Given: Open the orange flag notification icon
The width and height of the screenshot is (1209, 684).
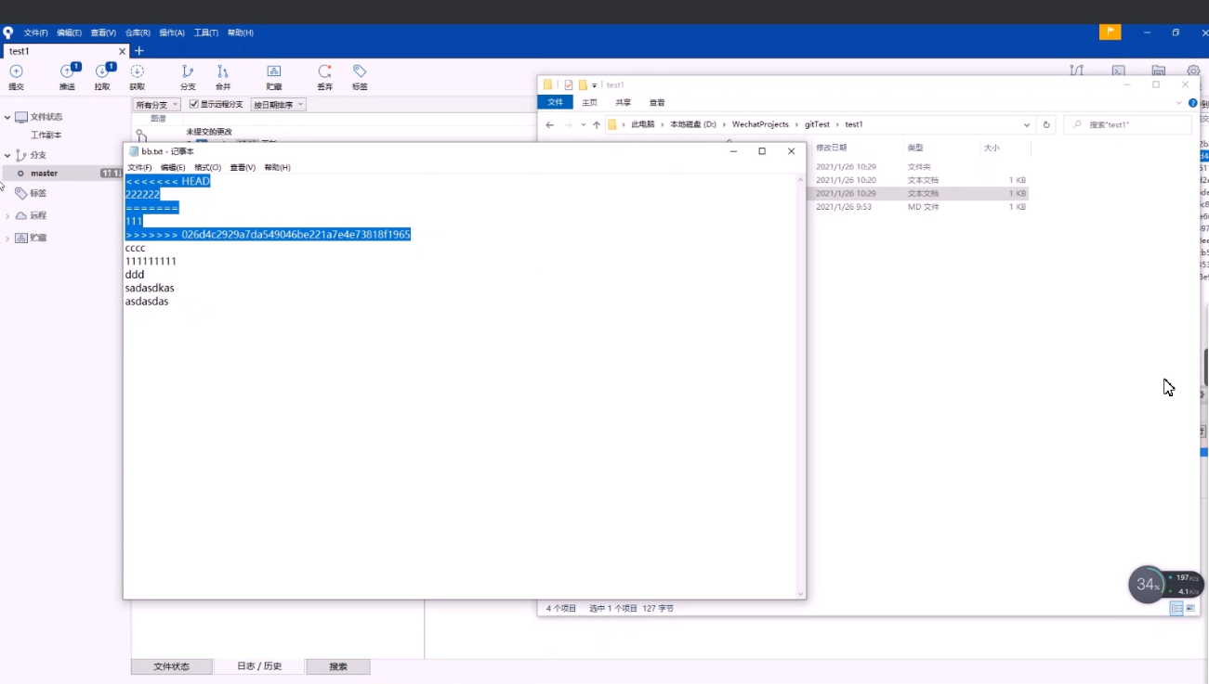Looking at the screenshot, I should (x=1110, y=32).
